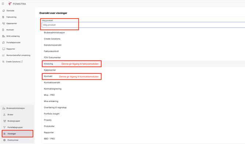
Task: Open Postnummer in the sidebar
Action: [13, 140]
